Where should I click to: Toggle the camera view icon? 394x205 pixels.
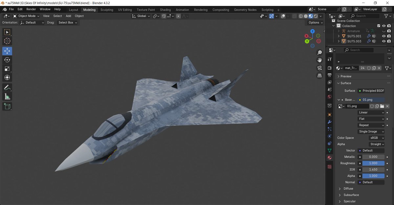point(319,68)
